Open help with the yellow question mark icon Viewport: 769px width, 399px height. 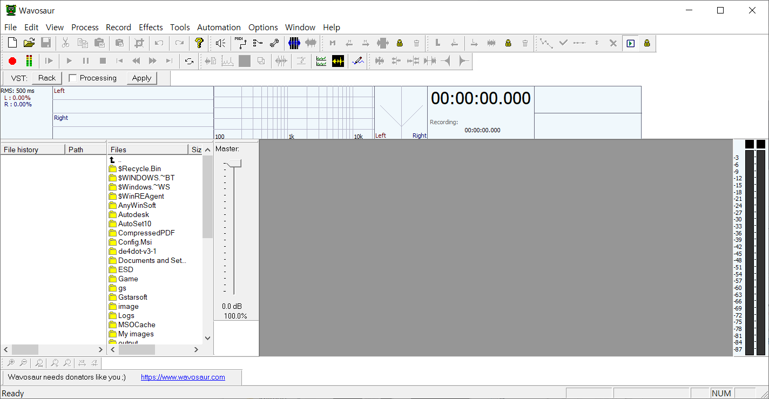coord(199,43)
